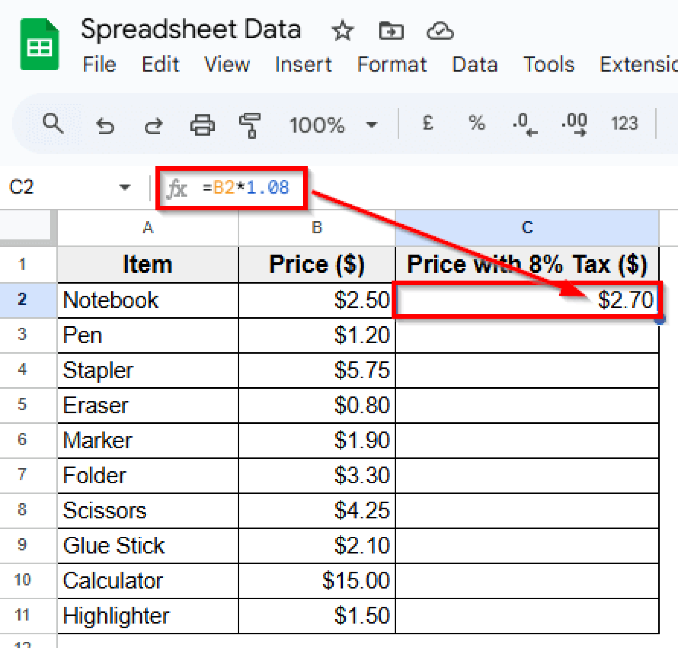The height and width of the screenshot is (648, 678).
Task: Open the Data menu
Action: coord(475,64)
